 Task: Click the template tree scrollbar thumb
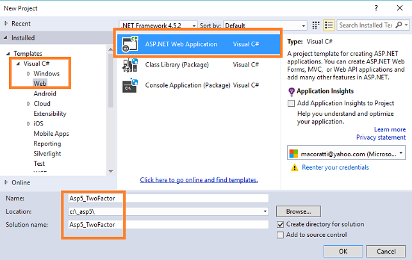coord(111,79)
